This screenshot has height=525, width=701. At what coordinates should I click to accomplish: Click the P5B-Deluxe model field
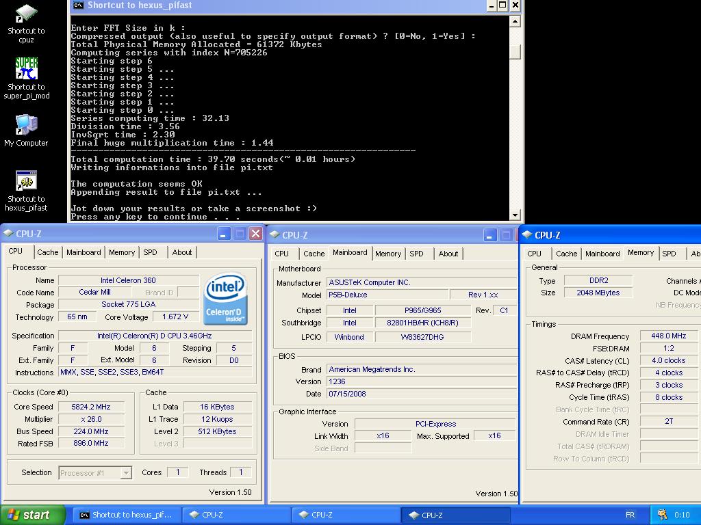tap(387, 295)
